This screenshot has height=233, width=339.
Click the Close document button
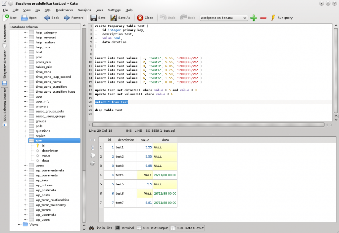(x=145, y=18)
